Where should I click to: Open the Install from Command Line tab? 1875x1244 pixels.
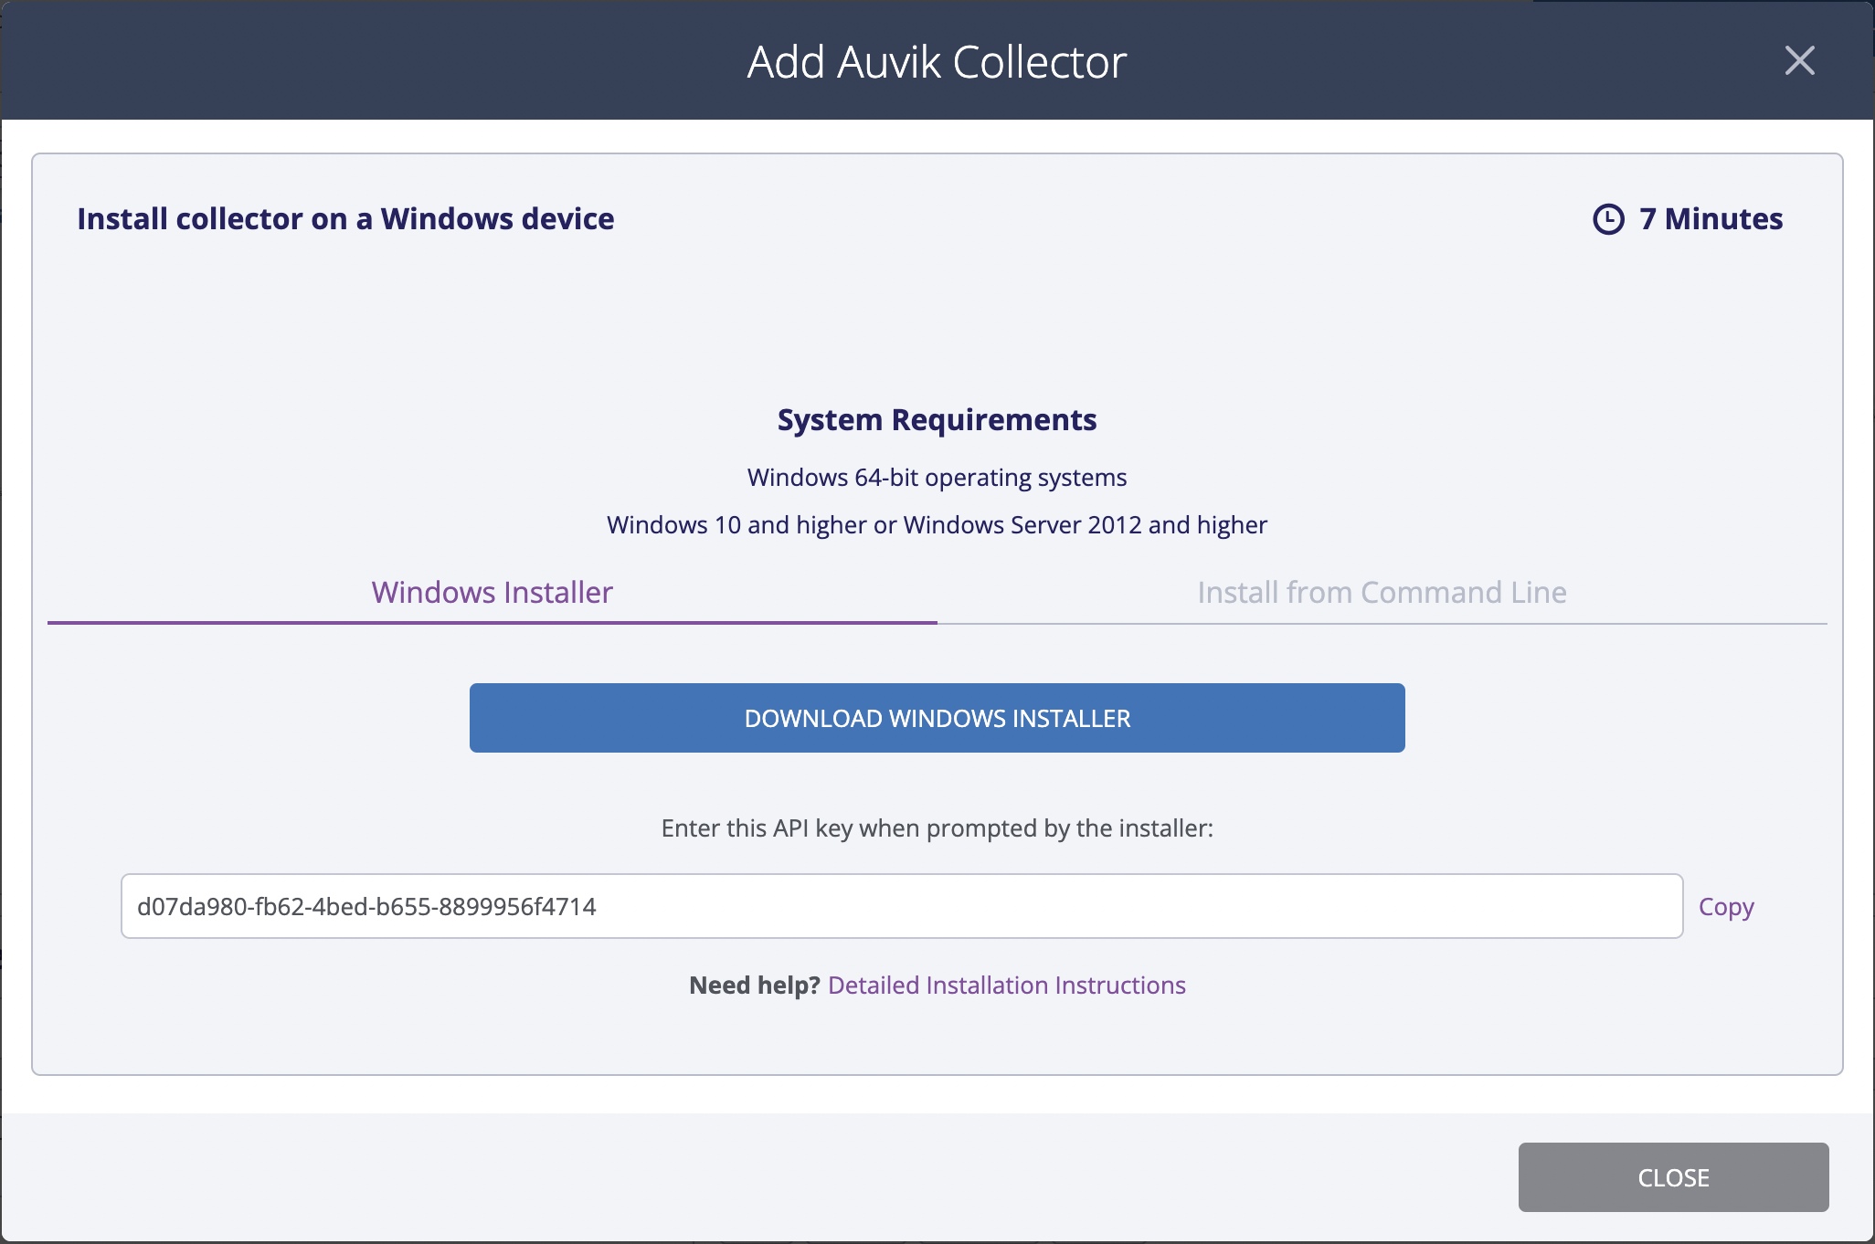coord(1382,593)
